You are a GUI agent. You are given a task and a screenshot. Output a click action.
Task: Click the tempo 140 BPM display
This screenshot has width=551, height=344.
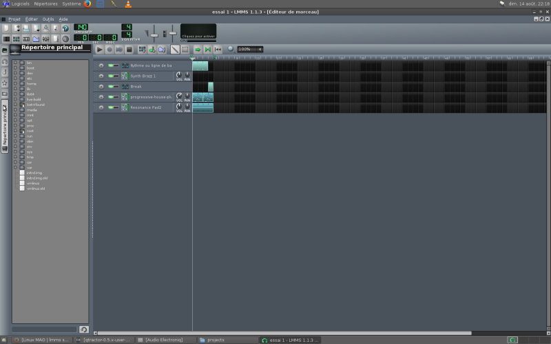[x=81, y=27]
